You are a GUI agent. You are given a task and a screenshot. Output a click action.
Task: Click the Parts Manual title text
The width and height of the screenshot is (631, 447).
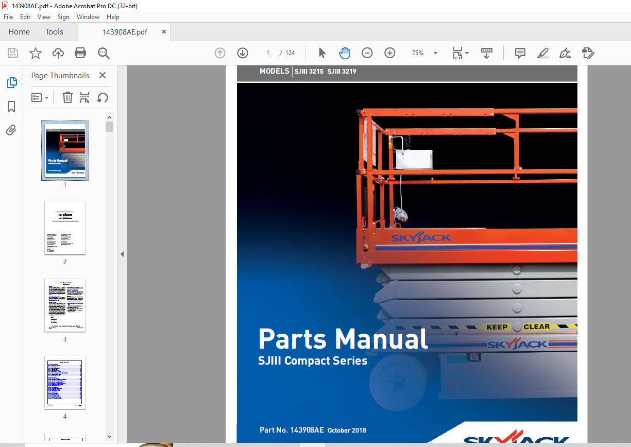pos(343,339)
